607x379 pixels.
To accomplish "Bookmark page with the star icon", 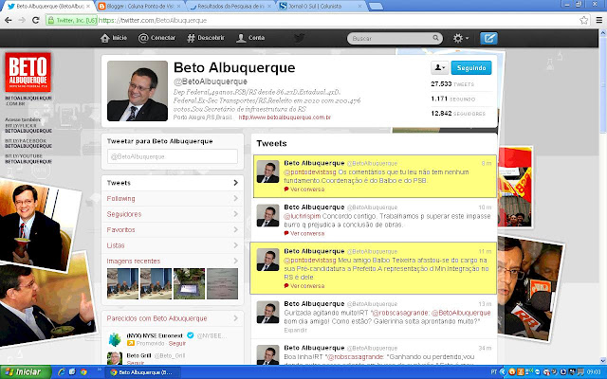I will [x=584, y=20].
